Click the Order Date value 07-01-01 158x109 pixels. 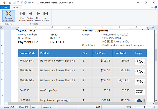55,38
